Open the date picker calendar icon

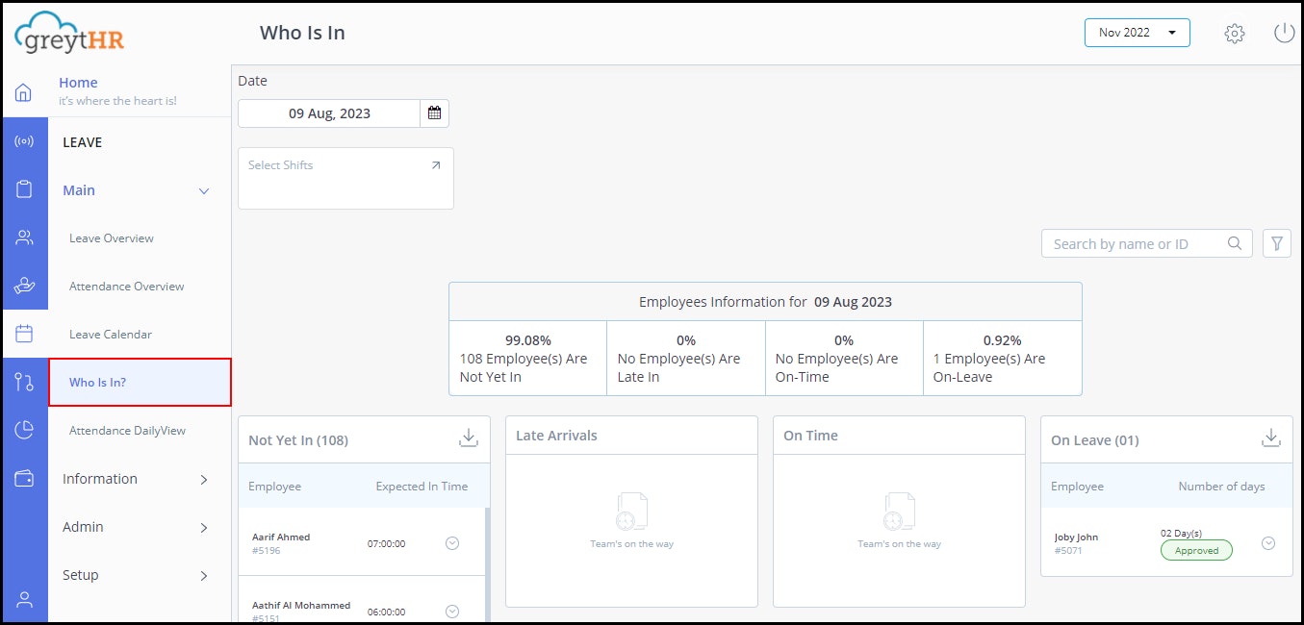click(x=434, y=113)
